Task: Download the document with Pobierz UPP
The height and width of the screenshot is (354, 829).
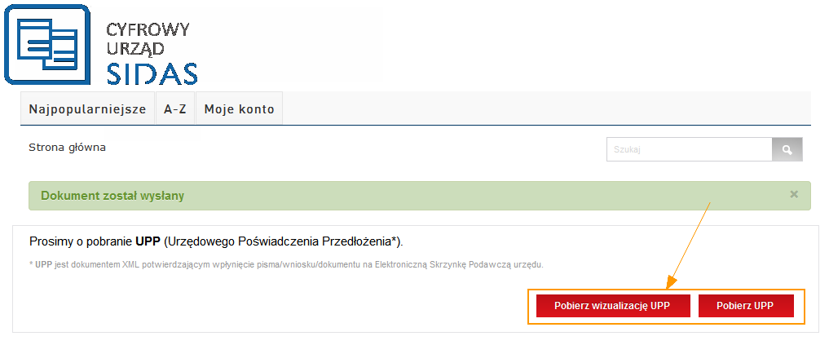Action: coord(745,306)
